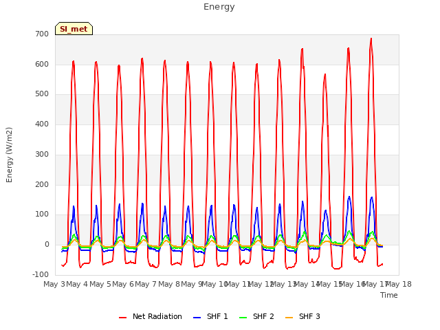Click the lowest Net Radiation peak on May 15
This screenshot has width=440, height=330.
[x=325, y=74]
